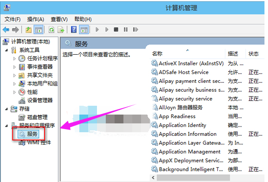268x182 pixels.
Task: Select the Application Identity service row
Action: 182,125
